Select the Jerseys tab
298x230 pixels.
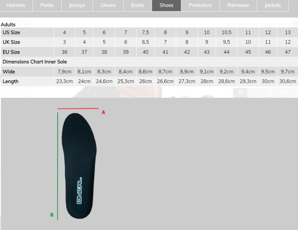click(77, 5)
